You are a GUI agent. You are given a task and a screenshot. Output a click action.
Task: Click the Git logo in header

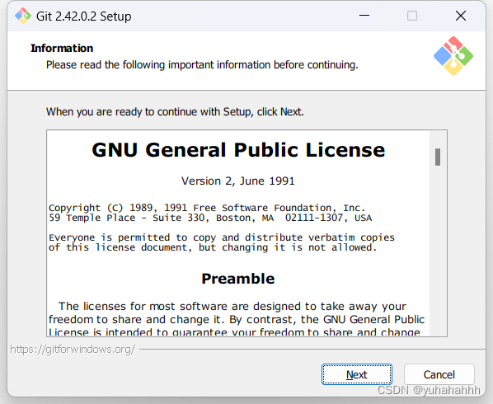(x=453, y=56)
